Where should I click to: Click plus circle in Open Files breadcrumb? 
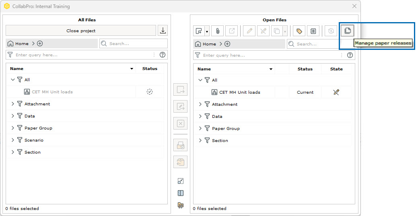click(227, 44)
